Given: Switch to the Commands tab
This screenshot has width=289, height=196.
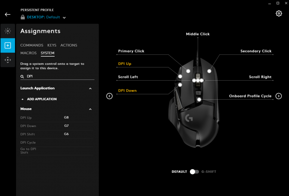Looking at the screenshot, I should tap(32, 45).
